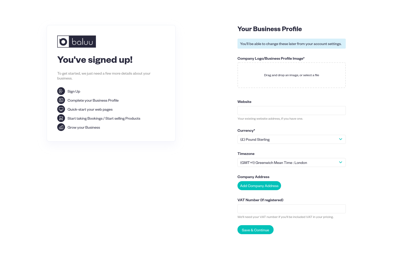The width and height of the screenshot is (411, 255).
Task: Click the Timezone dropdown chevron
Action: tap(340, 162)
